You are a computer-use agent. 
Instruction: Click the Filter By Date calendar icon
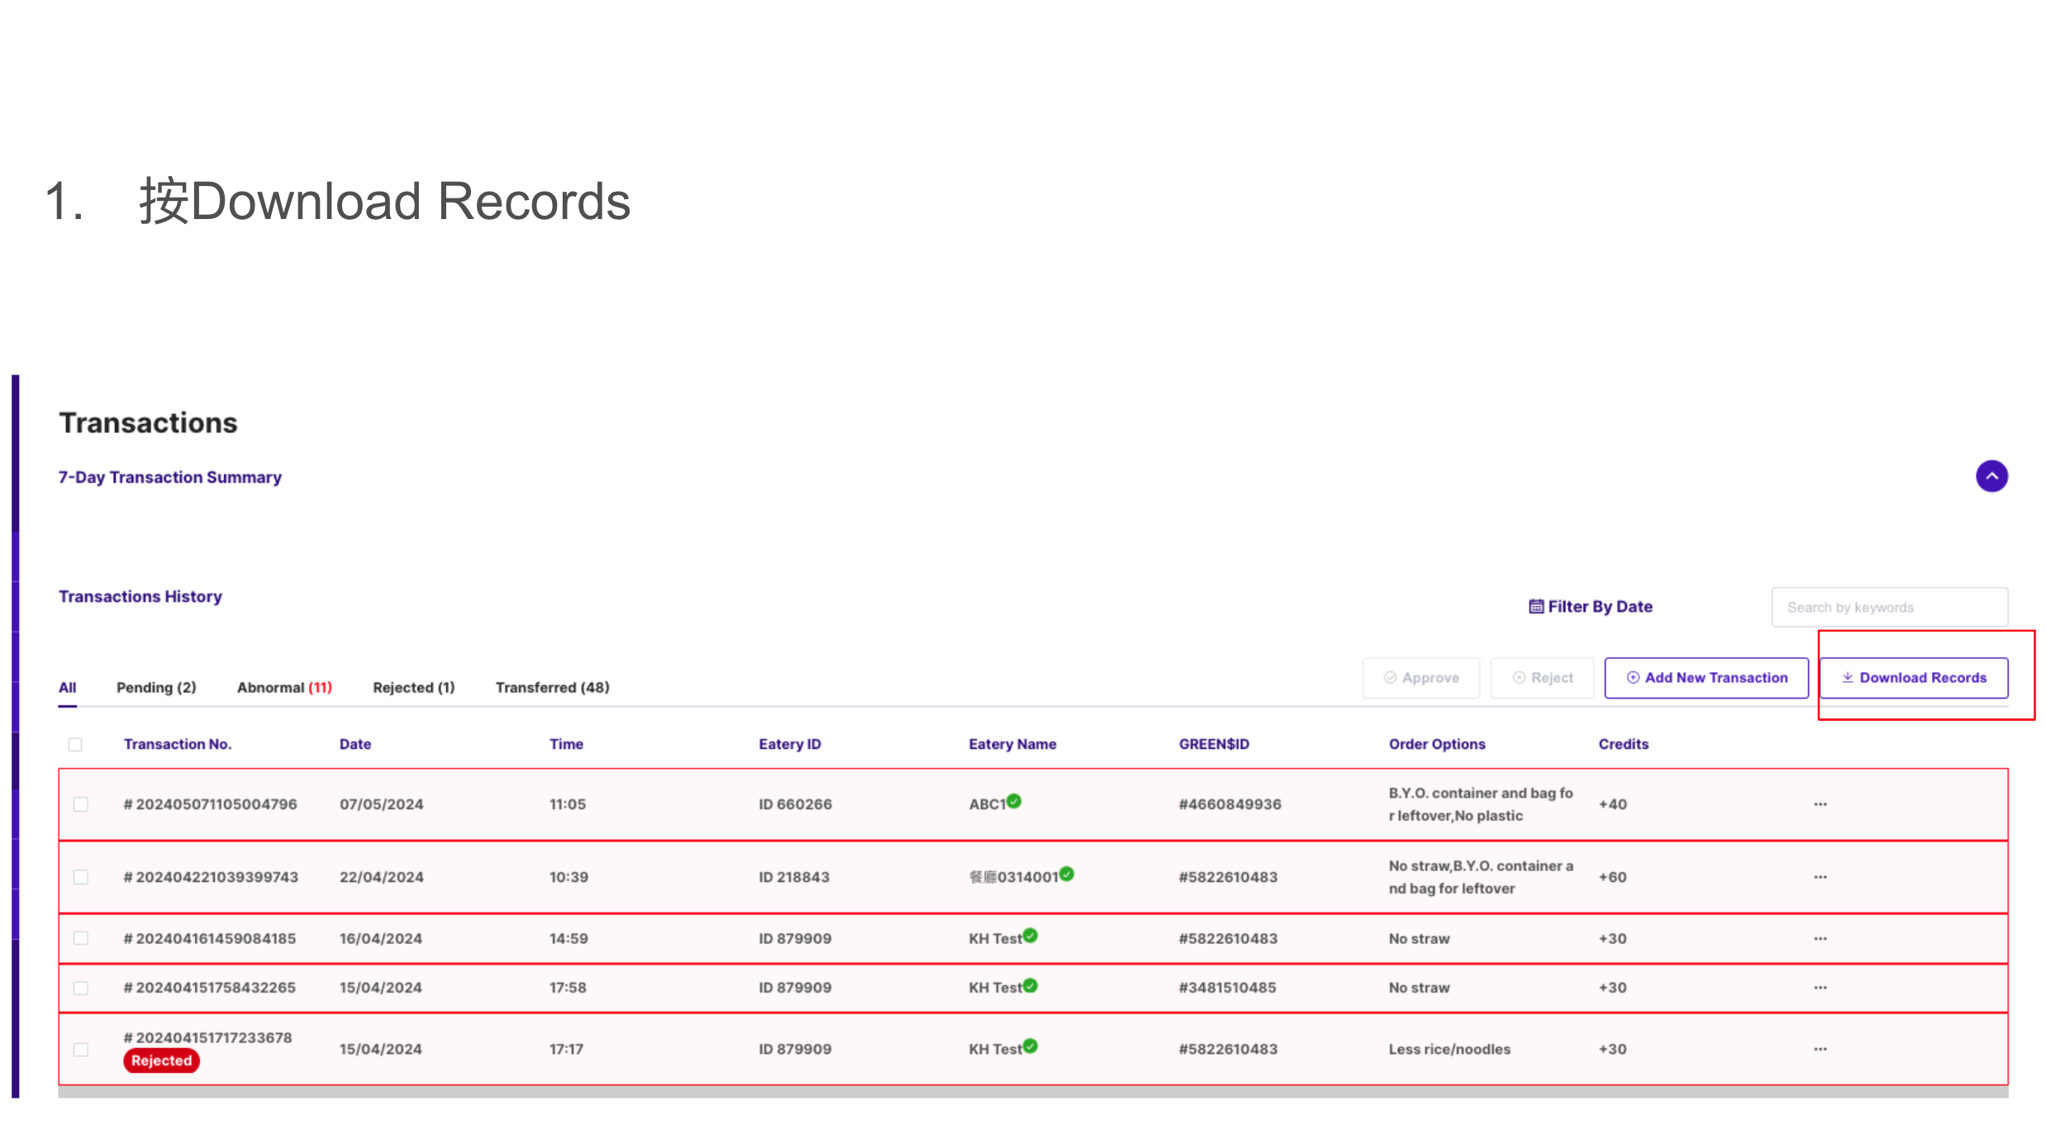coord(1535,607)
